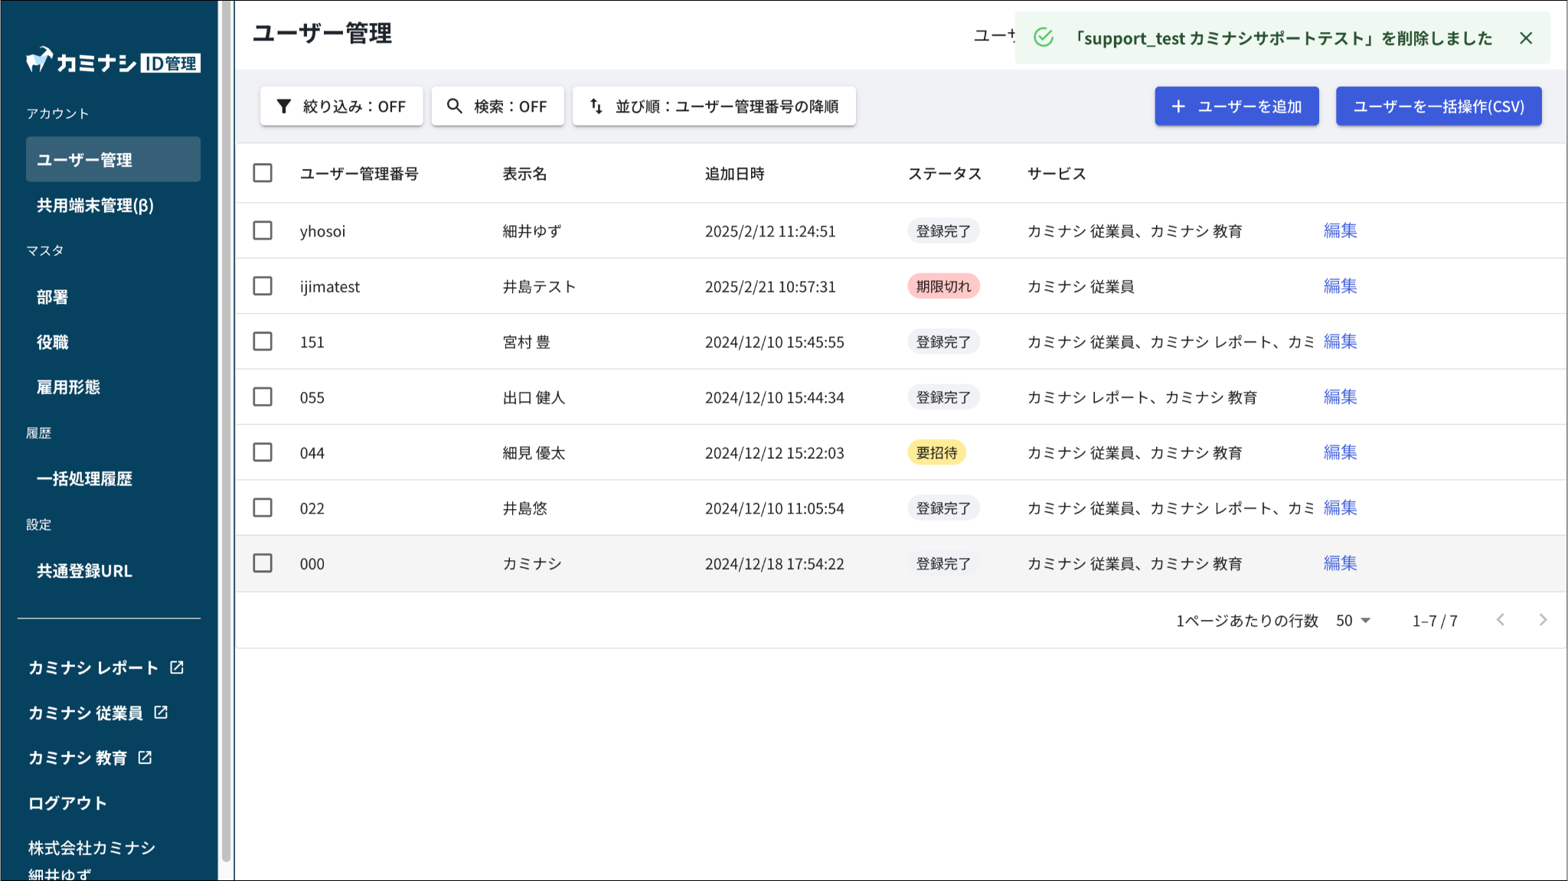Screen dimensions: 1568x881
Task: Click ログアウト in the sidebar
Action: 67,803
